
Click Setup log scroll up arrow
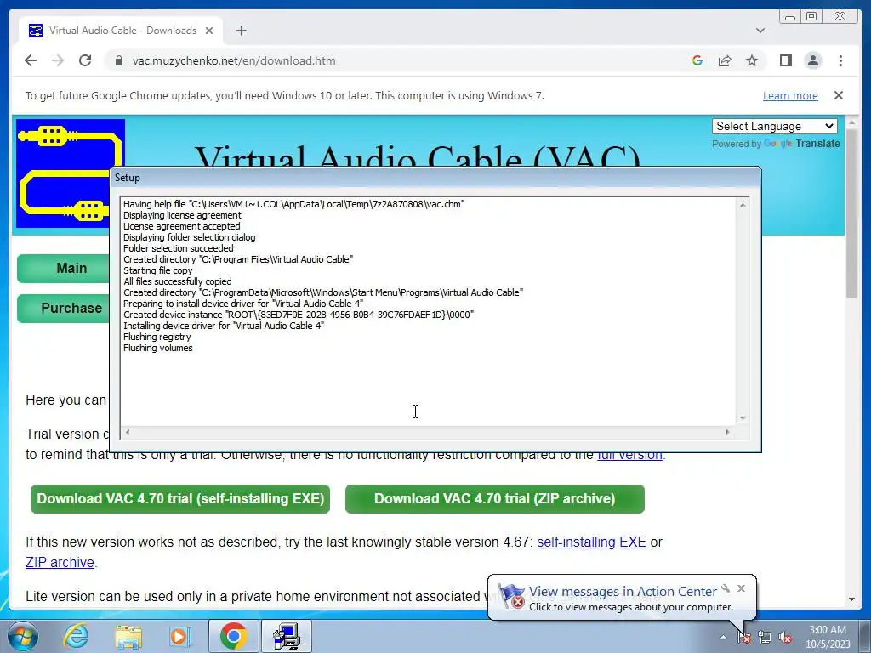point(743,205)
